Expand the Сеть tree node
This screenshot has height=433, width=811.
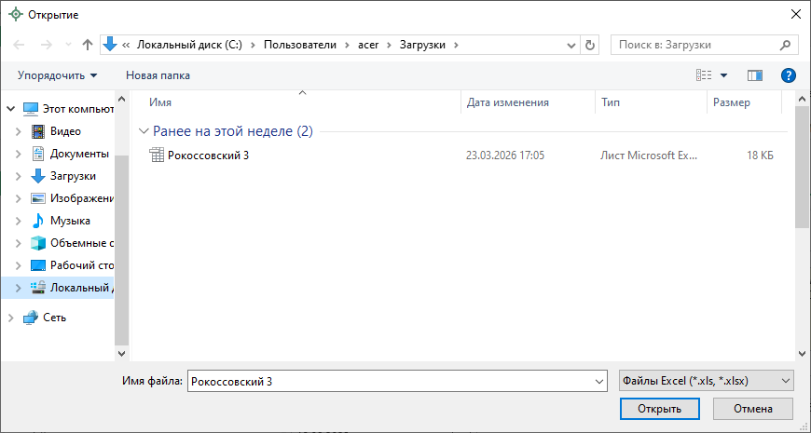[x=10, y=318]
